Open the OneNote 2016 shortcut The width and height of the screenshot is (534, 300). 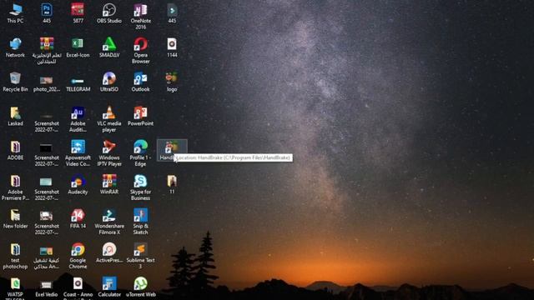click(141, 17)
